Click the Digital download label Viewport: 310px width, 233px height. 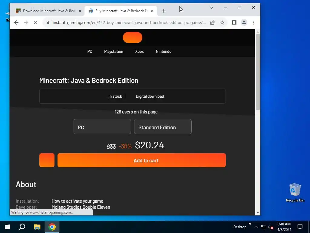(150, 96)
